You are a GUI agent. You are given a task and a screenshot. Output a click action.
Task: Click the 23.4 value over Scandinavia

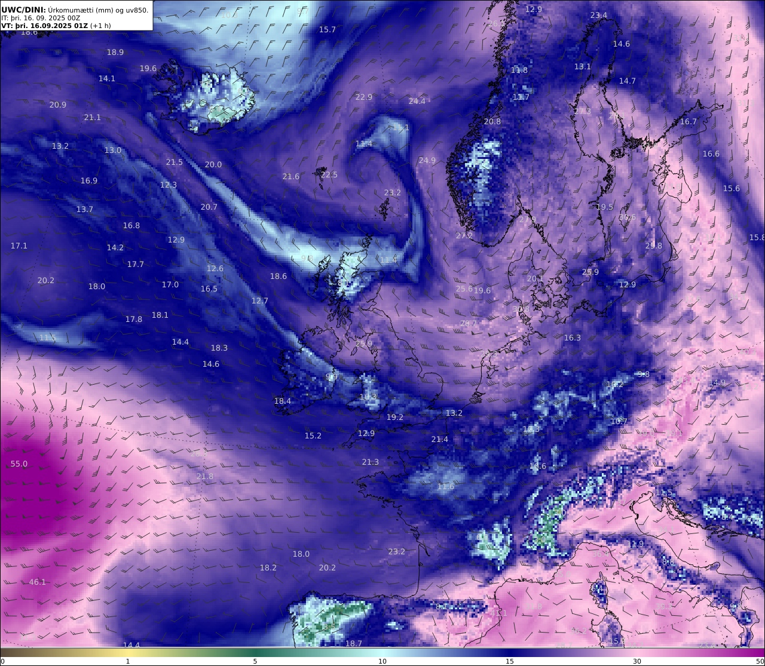(x=599, y=15)
